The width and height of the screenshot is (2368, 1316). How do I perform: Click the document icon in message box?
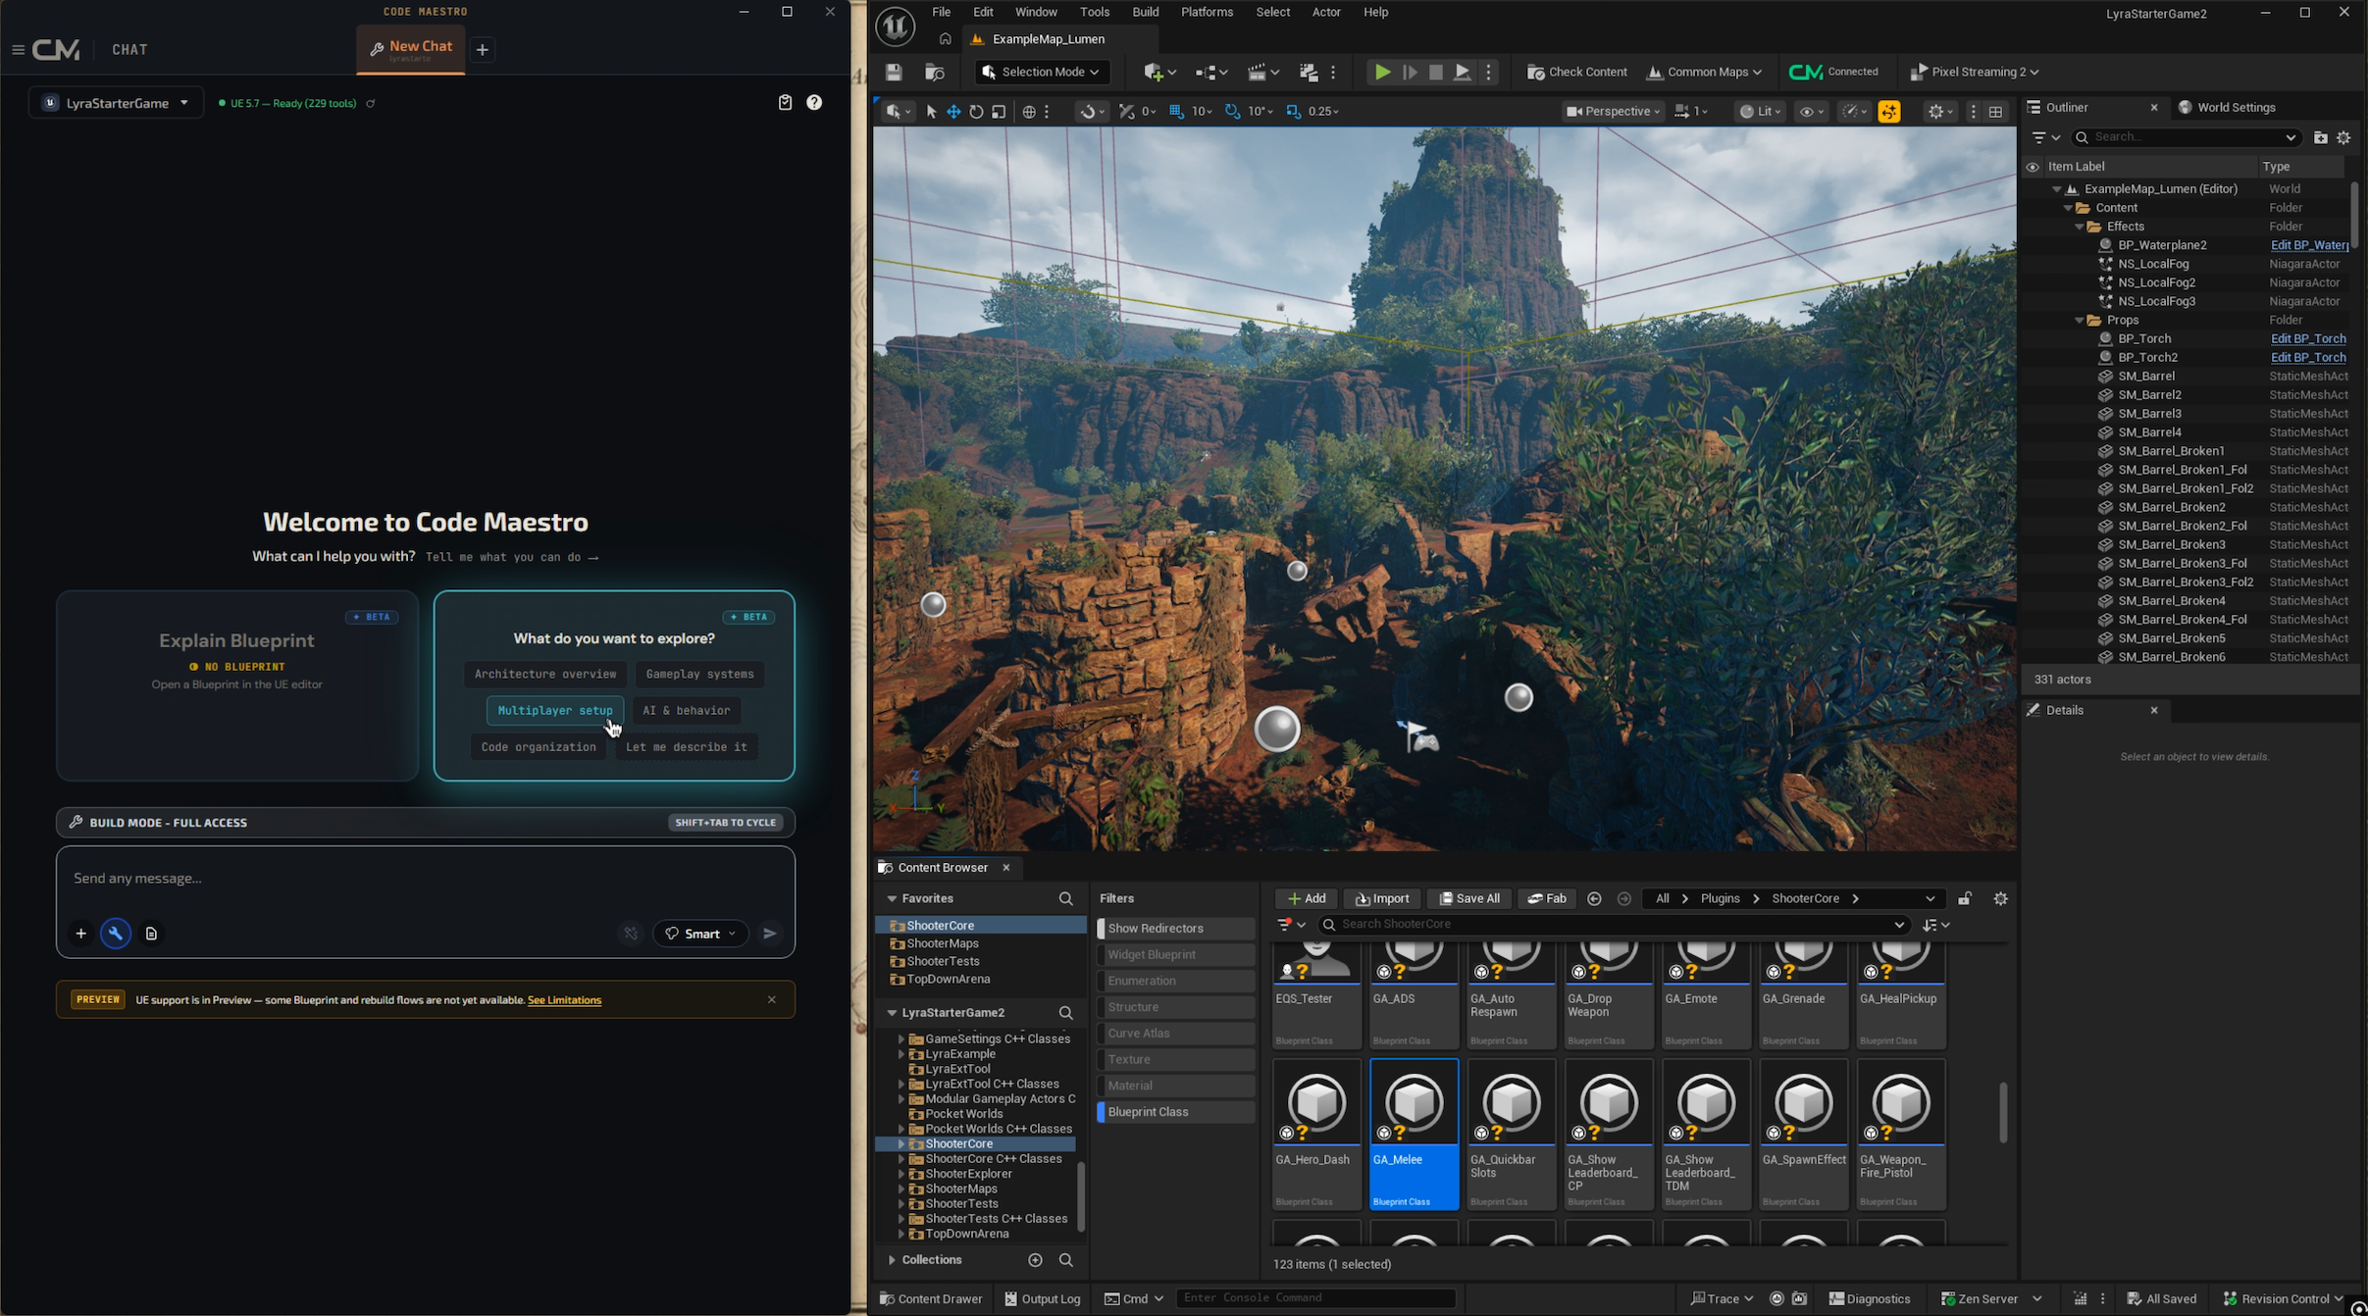[x=151, y=934]
